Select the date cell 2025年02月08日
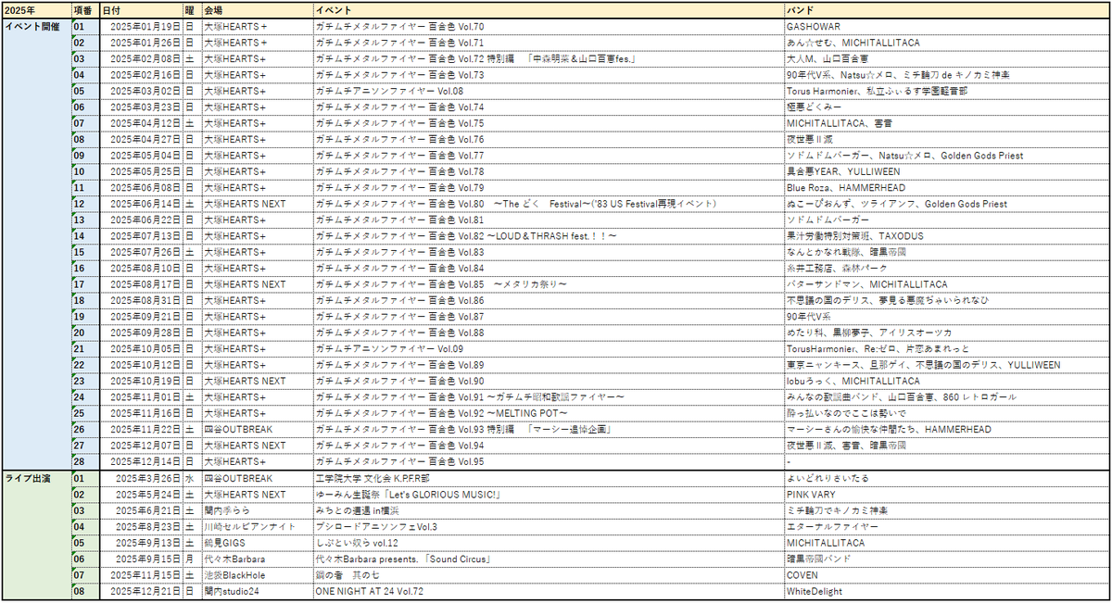Viewport: 1112px width, 603px height. pos(141,58)
